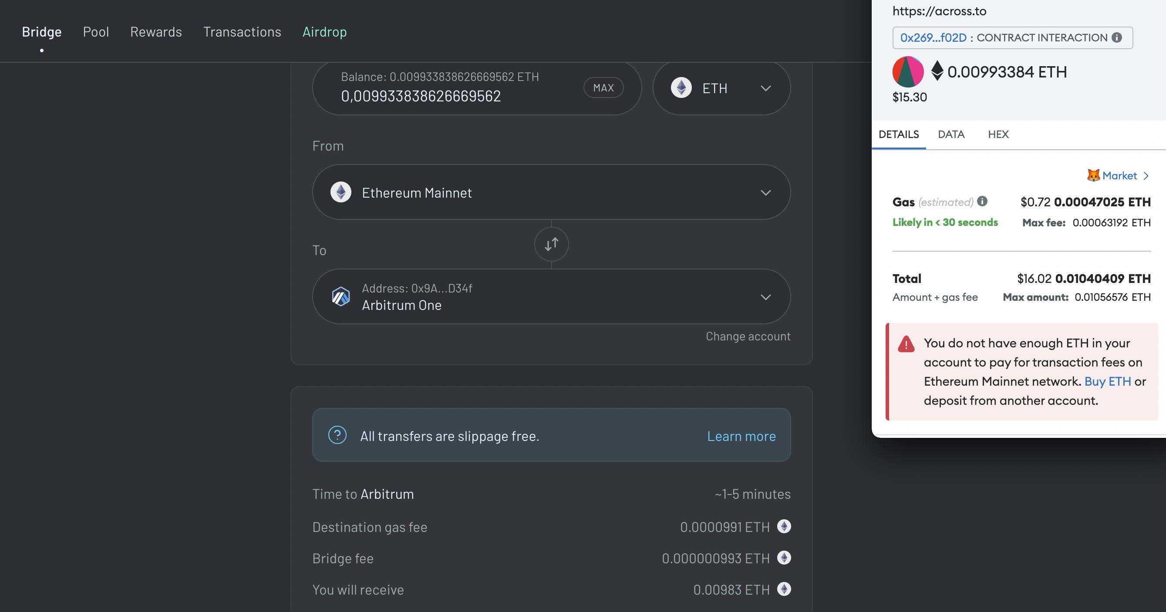Image resolution: width=1166 pixels, height=612 pixels.
Task: Click the Address: 0x9A...D34f label
Action: pos(417,288)
